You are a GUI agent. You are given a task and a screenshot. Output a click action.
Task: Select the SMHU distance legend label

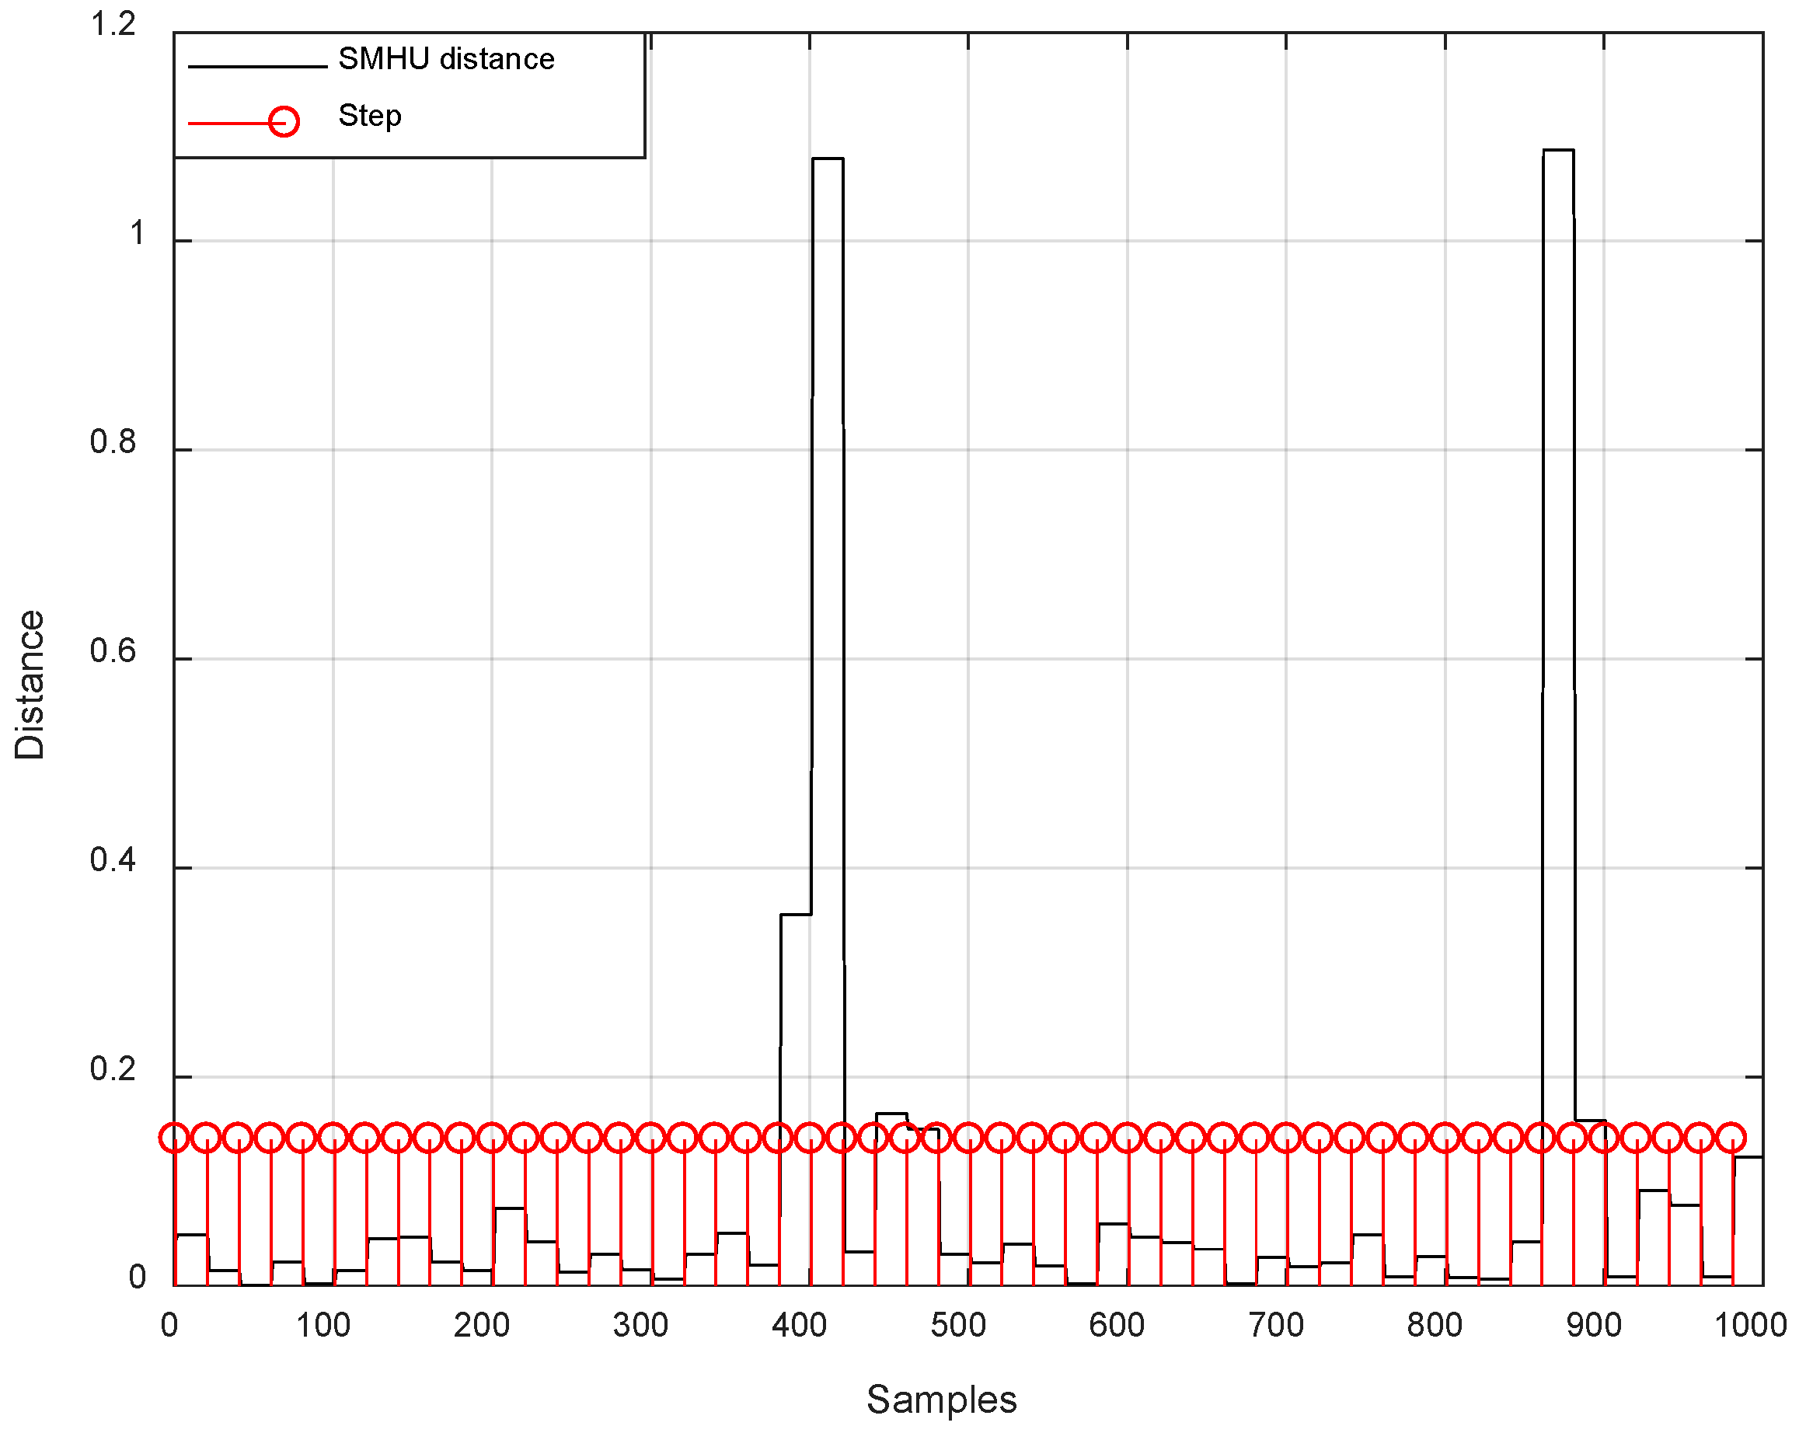[445, 59]
